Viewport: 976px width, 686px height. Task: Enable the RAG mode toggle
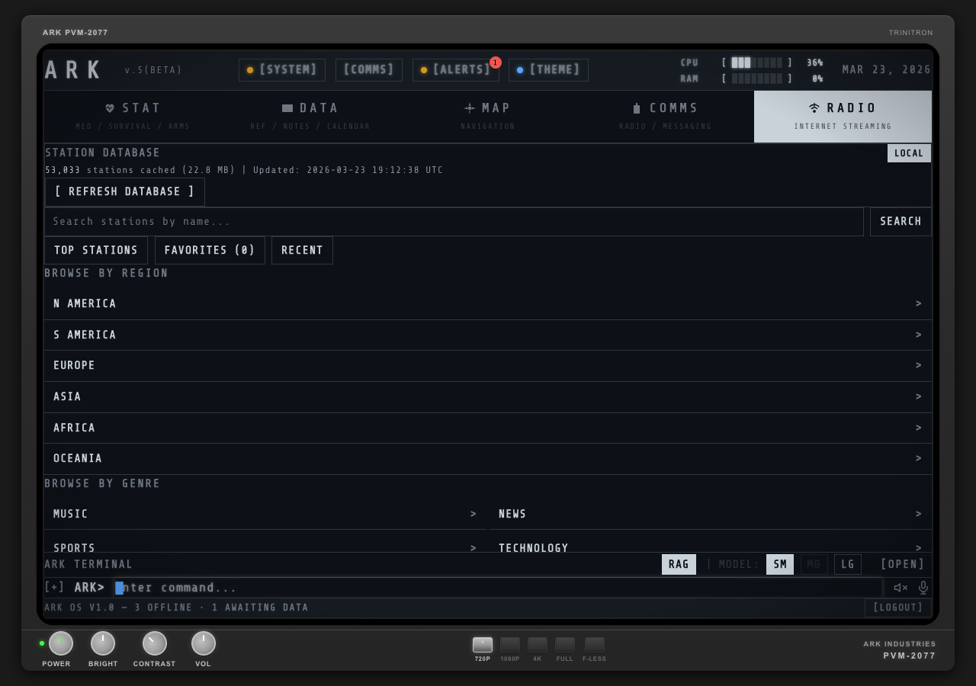pos(679,564)
